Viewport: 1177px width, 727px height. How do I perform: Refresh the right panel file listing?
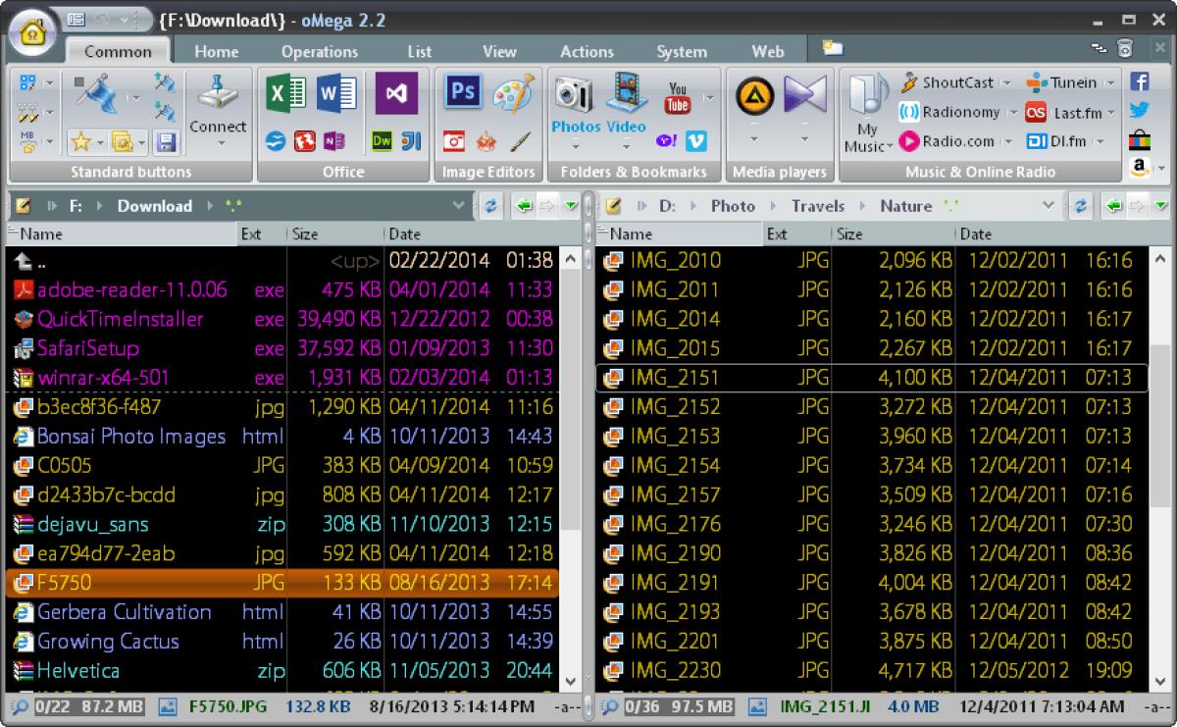click(x=1079, y=206)
